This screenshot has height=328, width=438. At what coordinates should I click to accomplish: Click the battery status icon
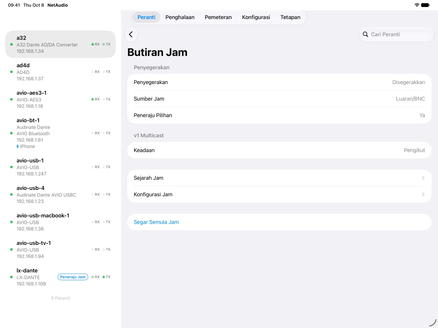pos(425,5)
